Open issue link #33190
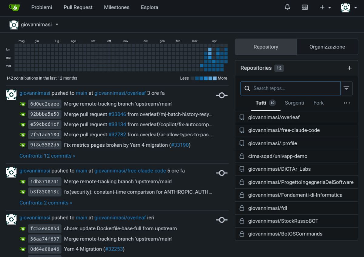This screenshot has width=364, height=257. coord(180,145)
